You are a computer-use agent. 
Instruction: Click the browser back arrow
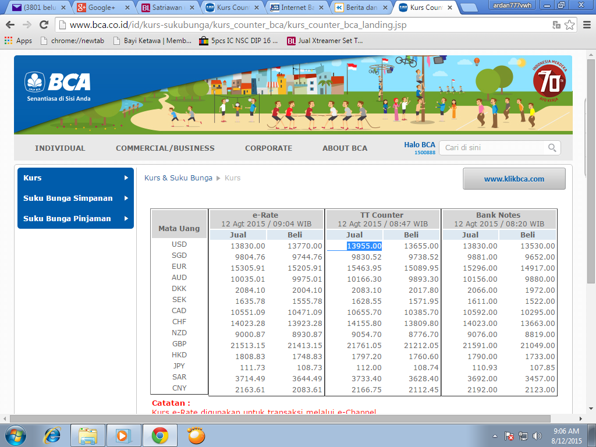(10, 25)
